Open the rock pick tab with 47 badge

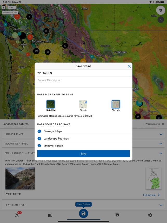click(x=17, y=215)
